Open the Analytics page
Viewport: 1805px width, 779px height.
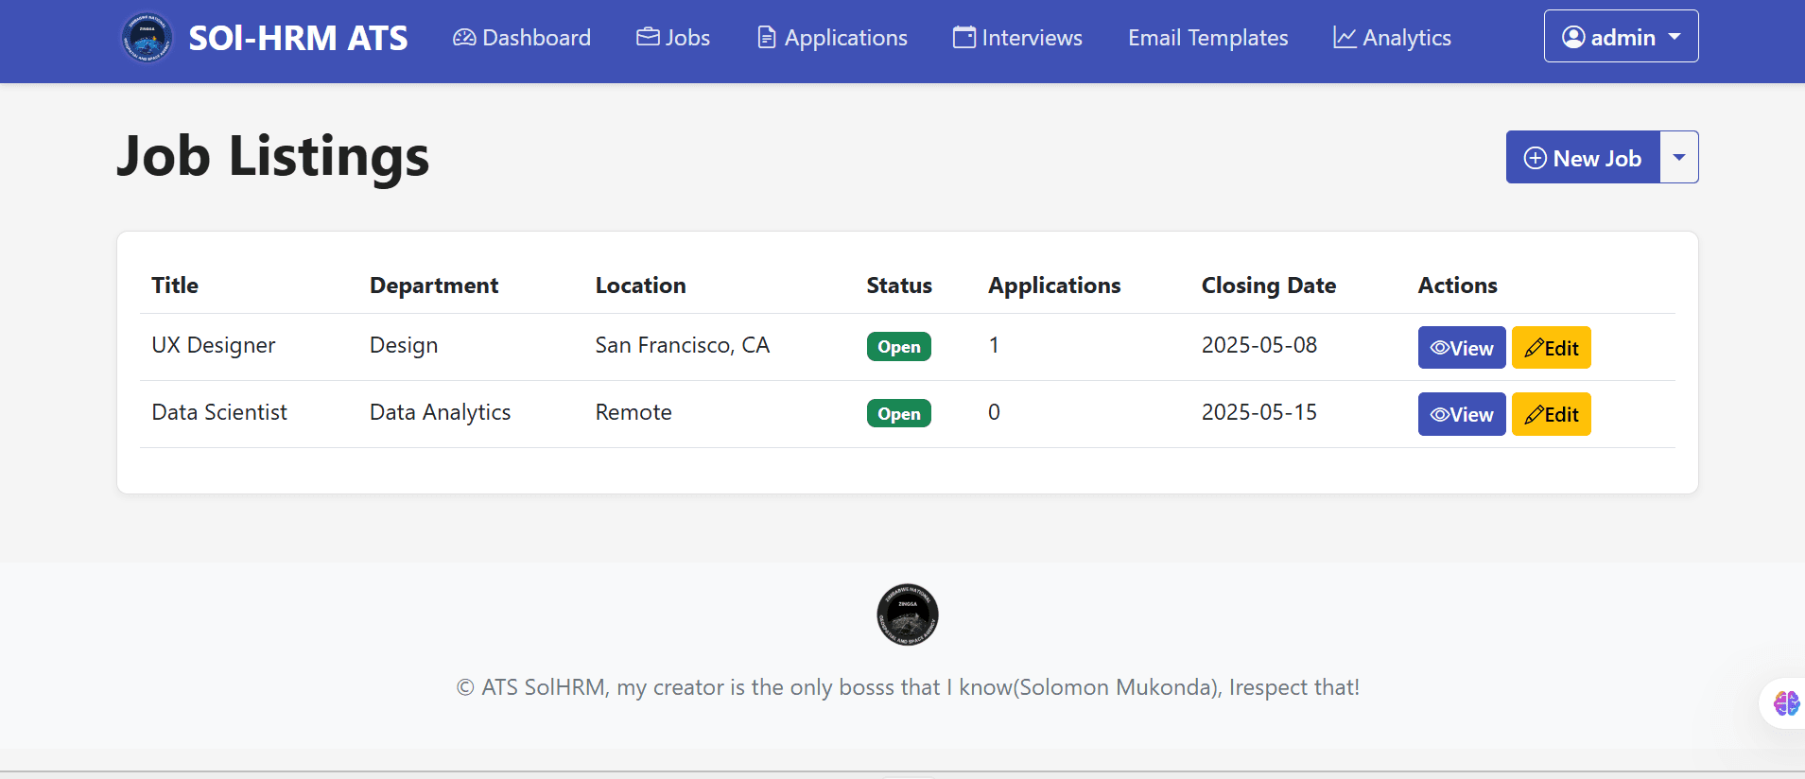point(1392,38)
